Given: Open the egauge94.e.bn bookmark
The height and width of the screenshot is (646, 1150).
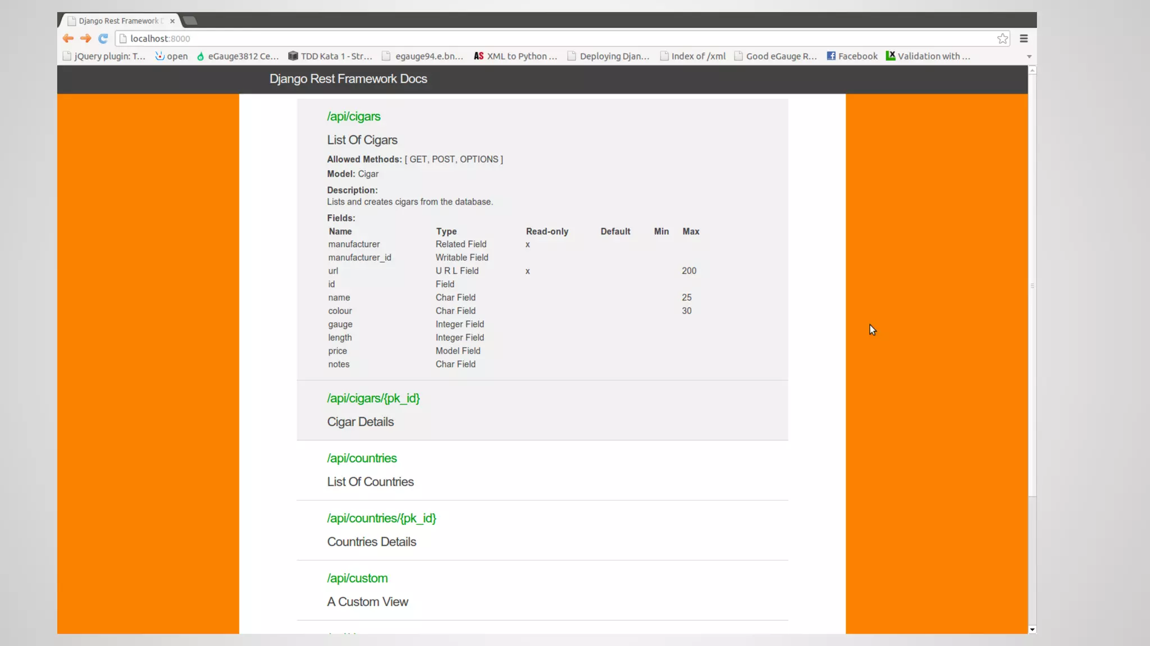Looking at the screenshot, I should pos(422,56).
